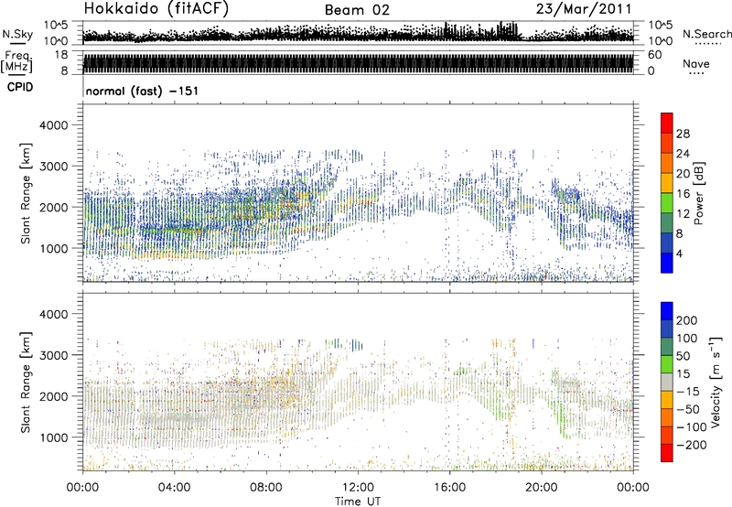Click the 'Beam 02' heading

tap(357, 10)
